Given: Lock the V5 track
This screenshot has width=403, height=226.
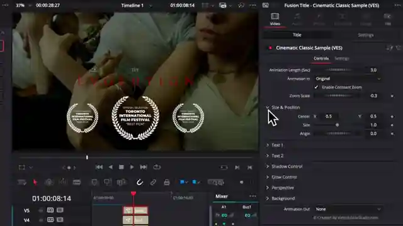Looking at the screenshot, I should (x=40, y=210).
